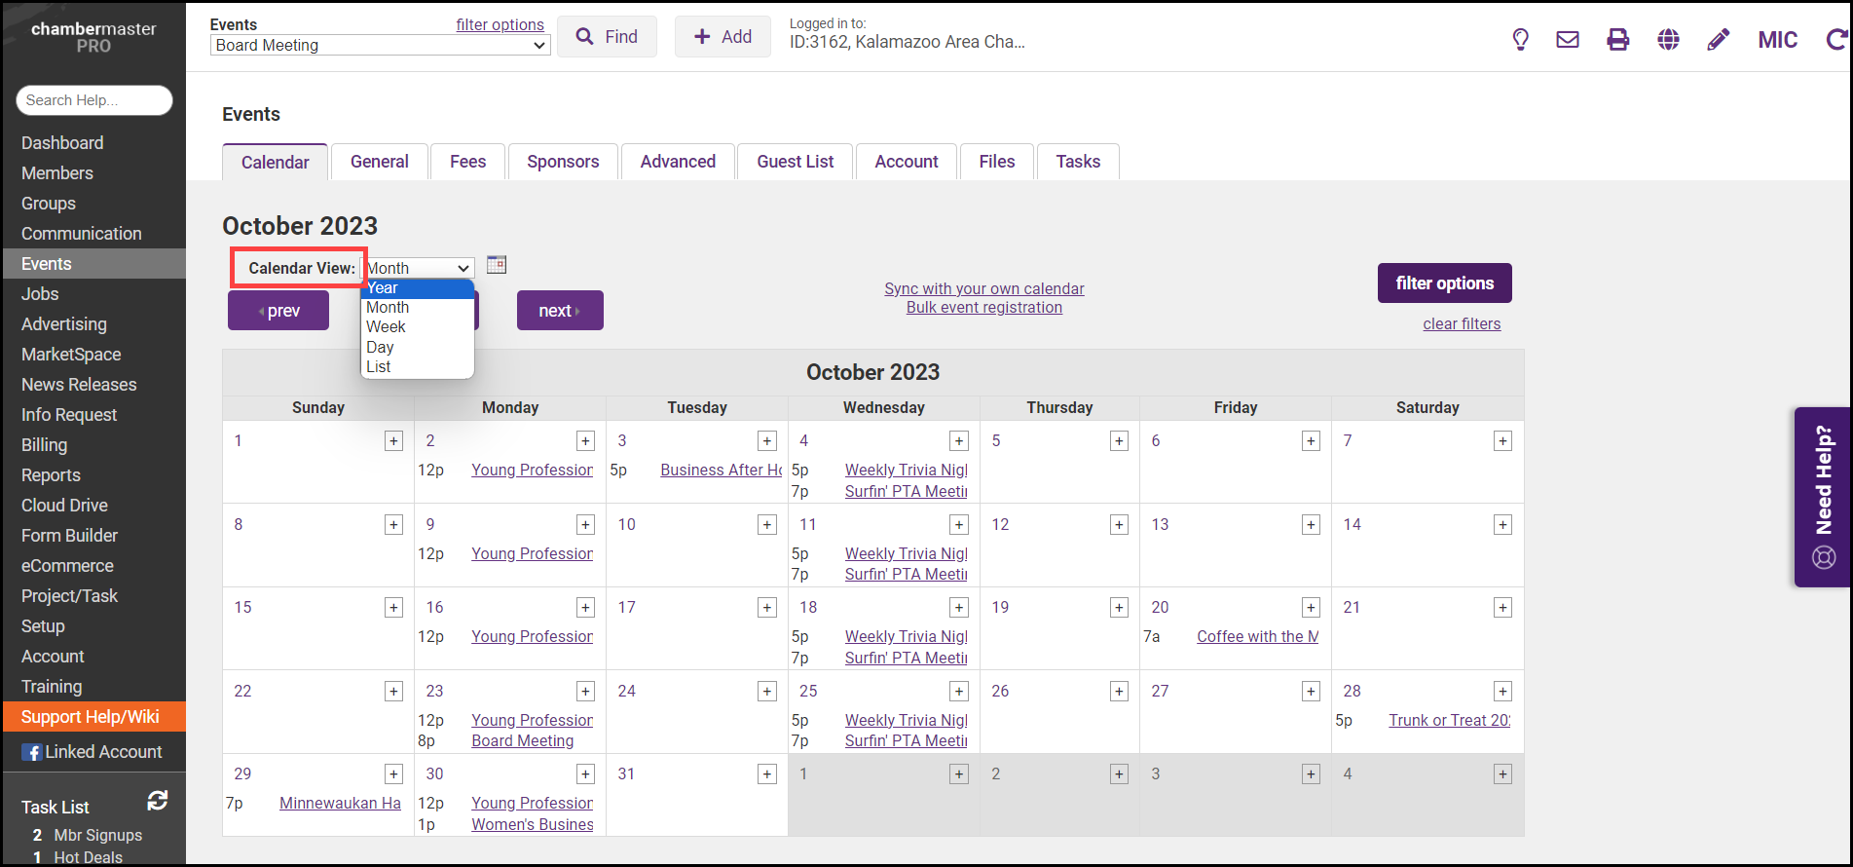The width and height of the screenshot is (1853, 867).
Task: Click the date picker icon beside Calendar View
Action: click(x=497, y=265)
